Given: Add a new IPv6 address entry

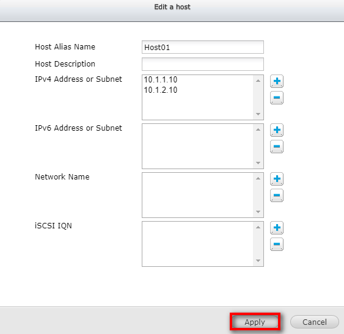Looking at the screenshot, I should click(x=277, y=130).
